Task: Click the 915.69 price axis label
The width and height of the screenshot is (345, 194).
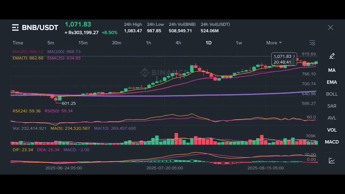Action: (x=309, y=54)
